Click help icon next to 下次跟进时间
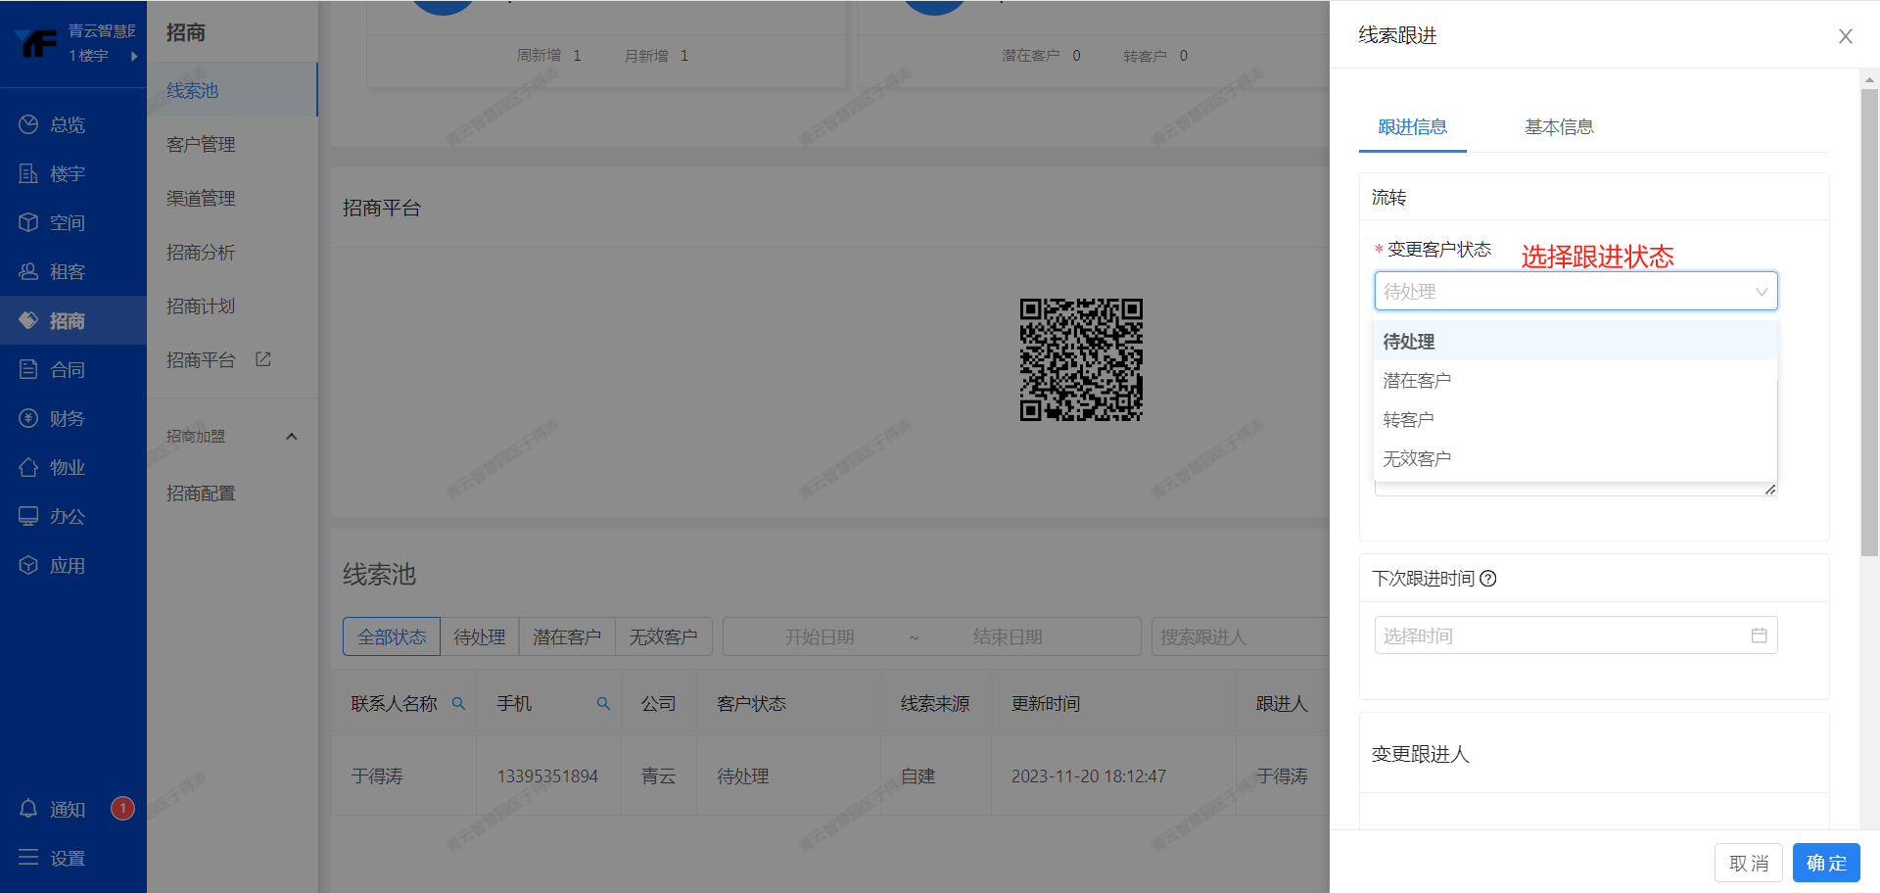Screen dimensions: 1880x893 pyautogui.click(x=1488, y=579)
